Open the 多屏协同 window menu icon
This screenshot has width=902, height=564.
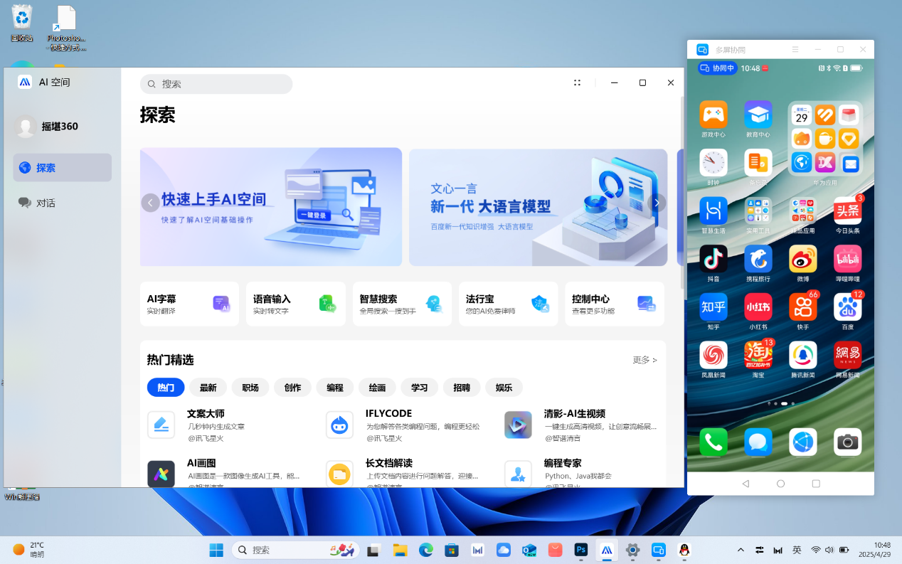[795, 50]
